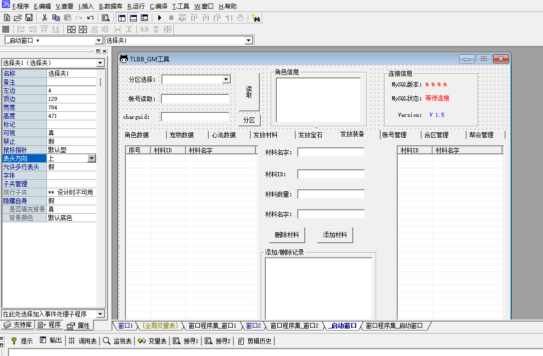The height and width of the screenshot is (356, 543).
Task: Click the binoculars search icon
Action: click(257, 18)
